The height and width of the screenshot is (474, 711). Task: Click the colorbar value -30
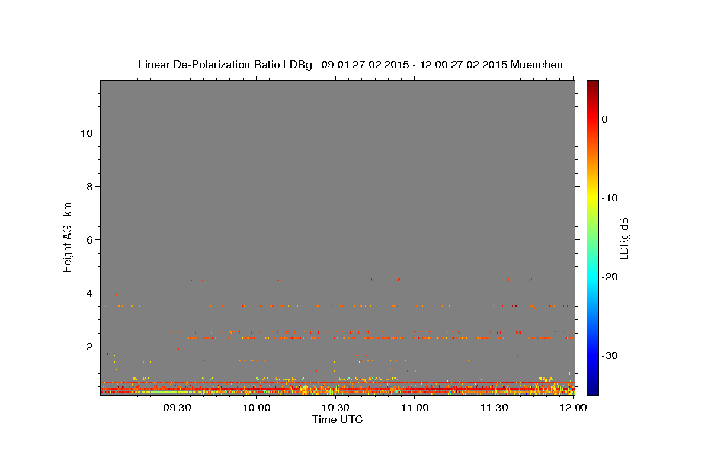[x=610, y=355]
